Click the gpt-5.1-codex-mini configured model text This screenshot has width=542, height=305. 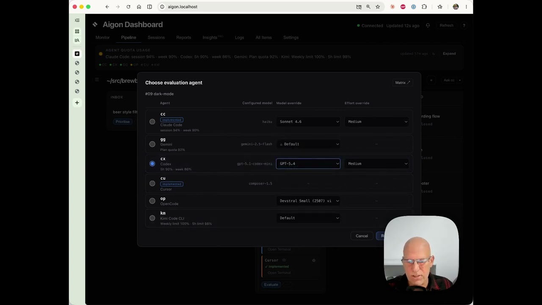(254, 164)
